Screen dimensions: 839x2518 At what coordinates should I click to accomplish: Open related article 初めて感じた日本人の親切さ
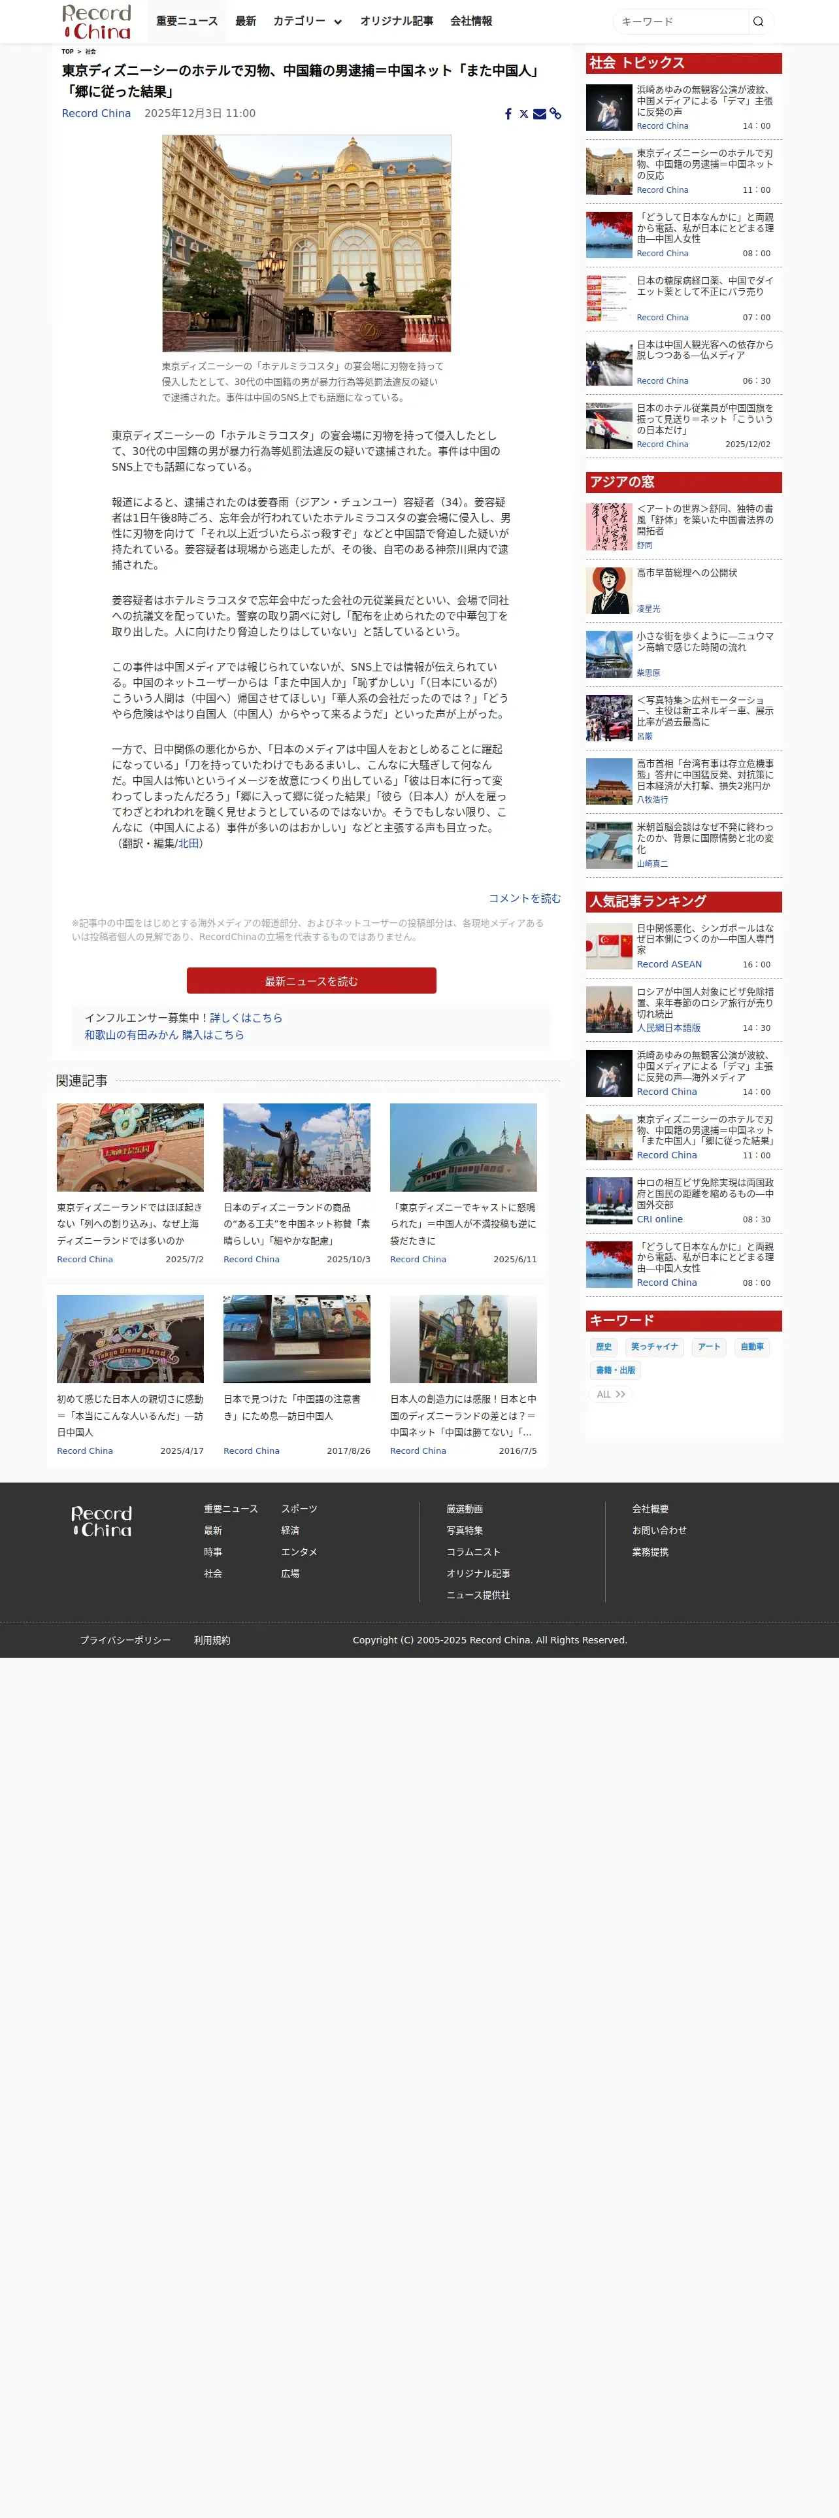pos(130,1415)
